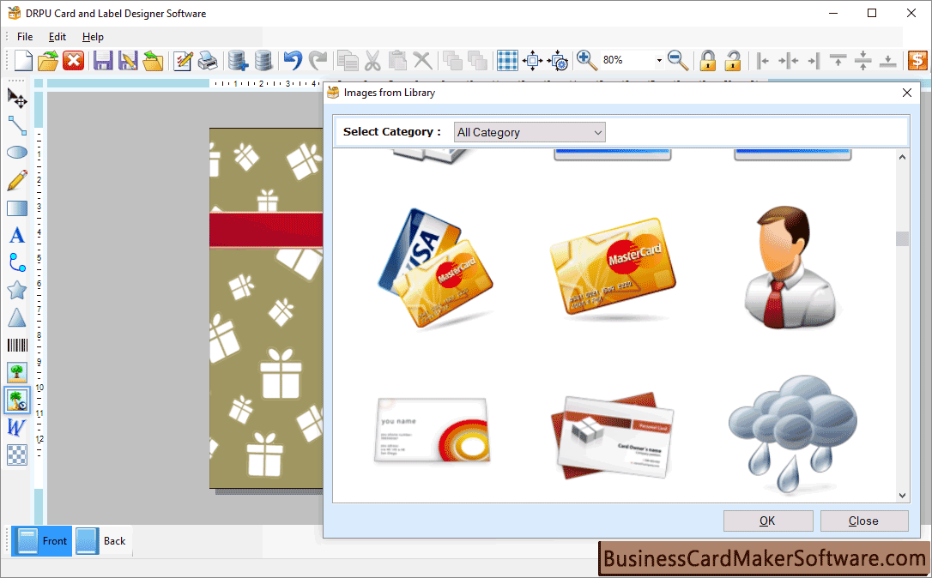The width and height of the screenshot is (932, 578).
Task: Select the white business card image
Action: tap(433, 430)
